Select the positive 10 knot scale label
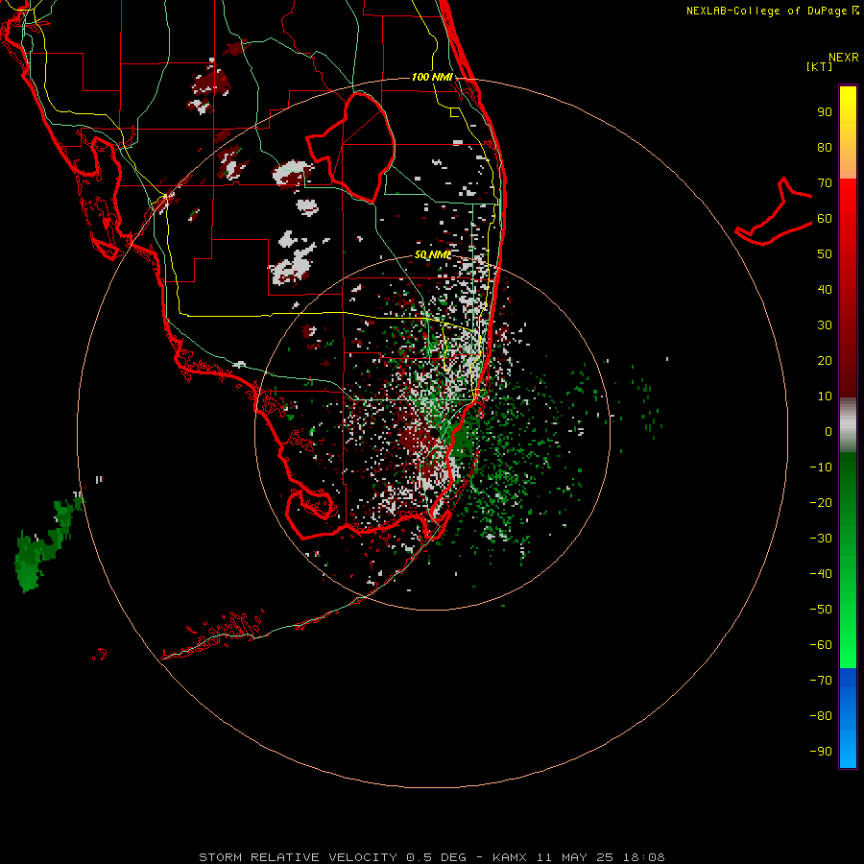The height and width of the screenshot is (864, 864). click(825, 396)
